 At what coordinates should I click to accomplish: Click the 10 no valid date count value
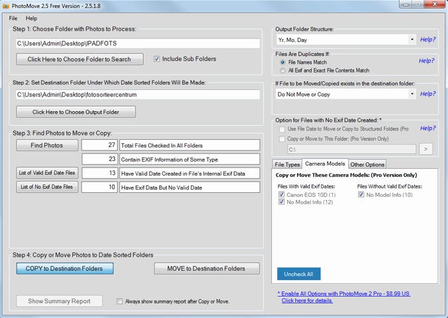pyautogui.click(x=100, y=187)
